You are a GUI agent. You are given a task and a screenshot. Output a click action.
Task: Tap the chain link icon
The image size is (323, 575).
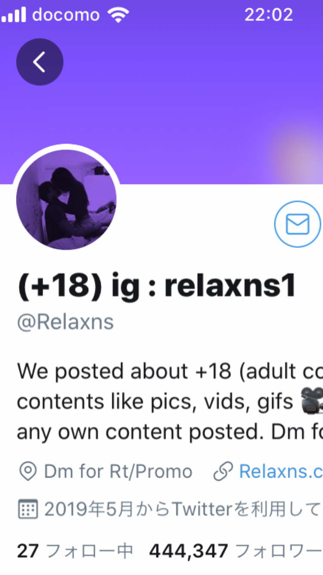[x=224, y=472]
